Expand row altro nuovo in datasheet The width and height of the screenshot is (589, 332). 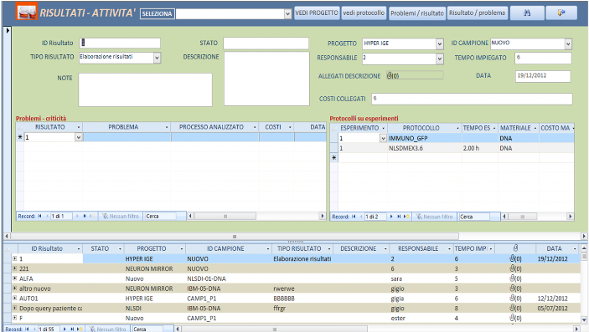[x=14, y=289]
